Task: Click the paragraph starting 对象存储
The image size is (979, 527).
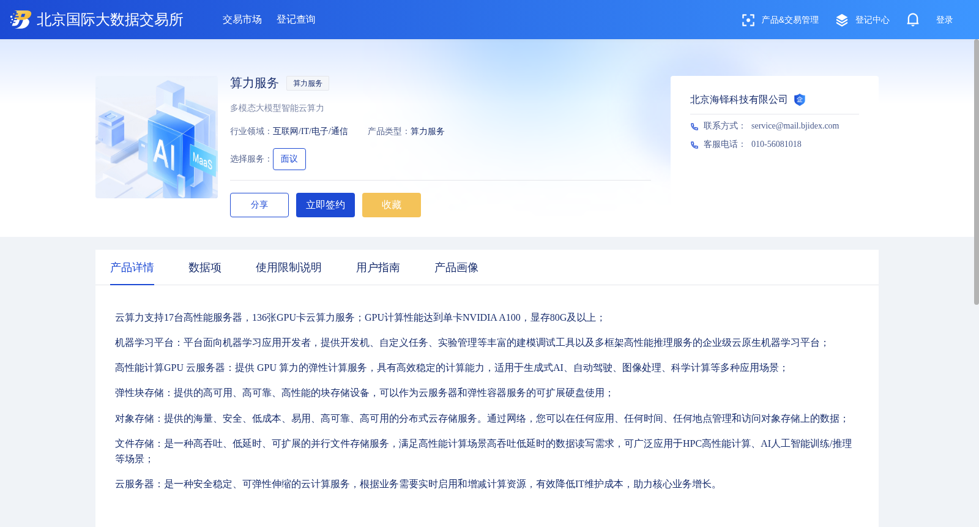Action: pos(482,419)
